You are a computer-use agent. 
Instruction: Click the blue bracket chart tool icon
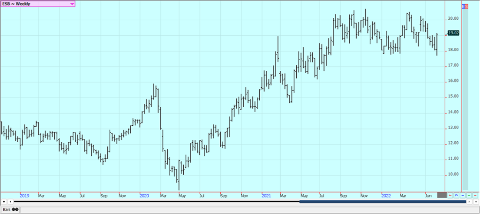(x=457, y=195)
